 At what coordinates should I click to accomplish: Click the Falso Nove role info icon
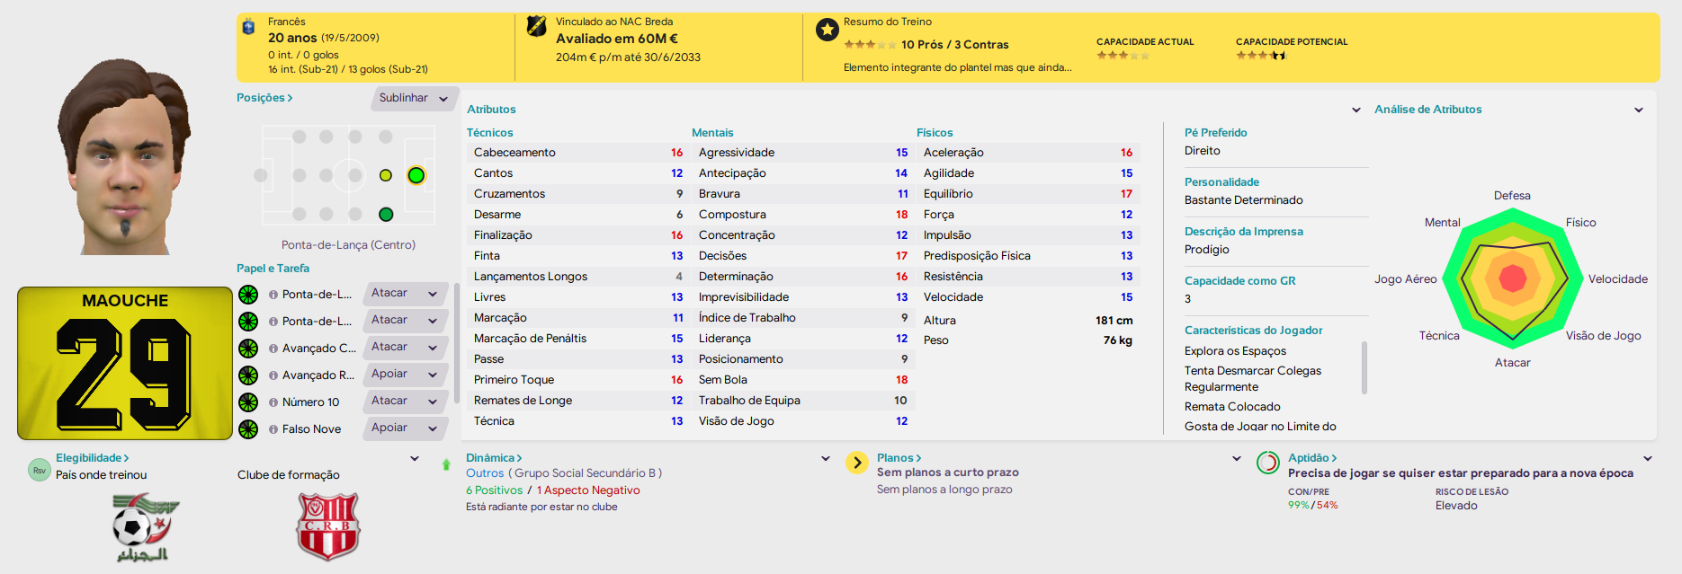click(x=273, y=429)
